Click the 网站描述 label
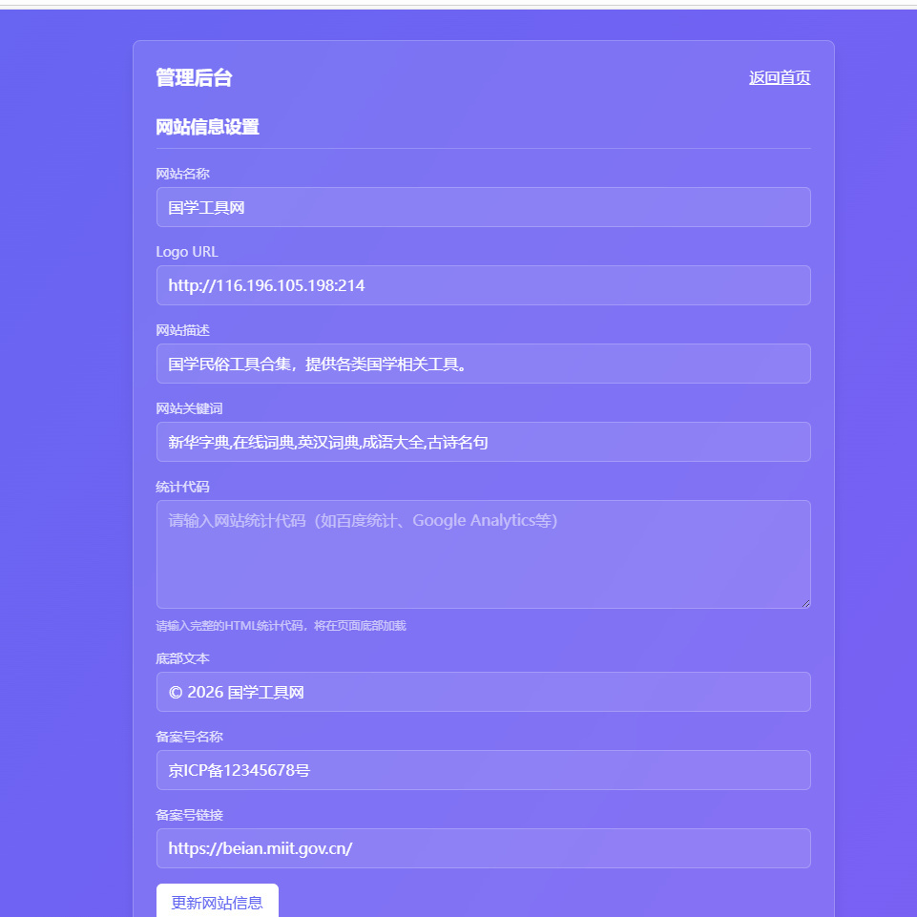The height and width of the screenshot is (917, 917). 182,330
